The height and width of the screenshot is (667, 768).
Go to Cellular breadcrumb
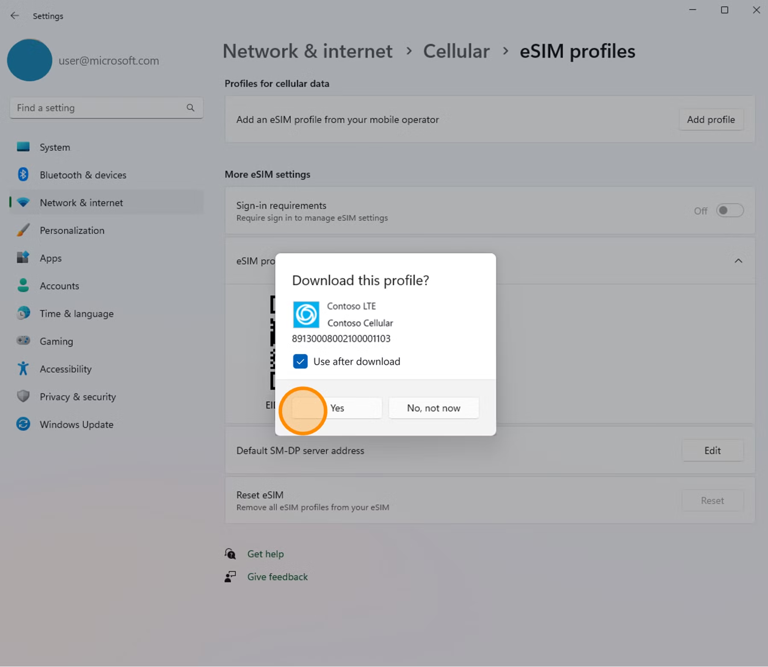[x=456, y=51]
